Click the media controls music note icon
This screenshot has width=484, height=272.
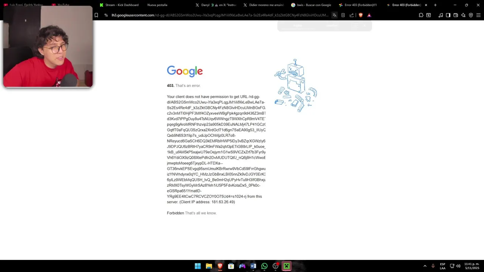[x=441, y=15]
